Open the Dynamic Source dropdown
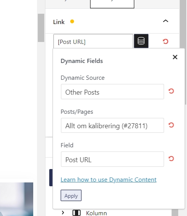 (113, 92)
